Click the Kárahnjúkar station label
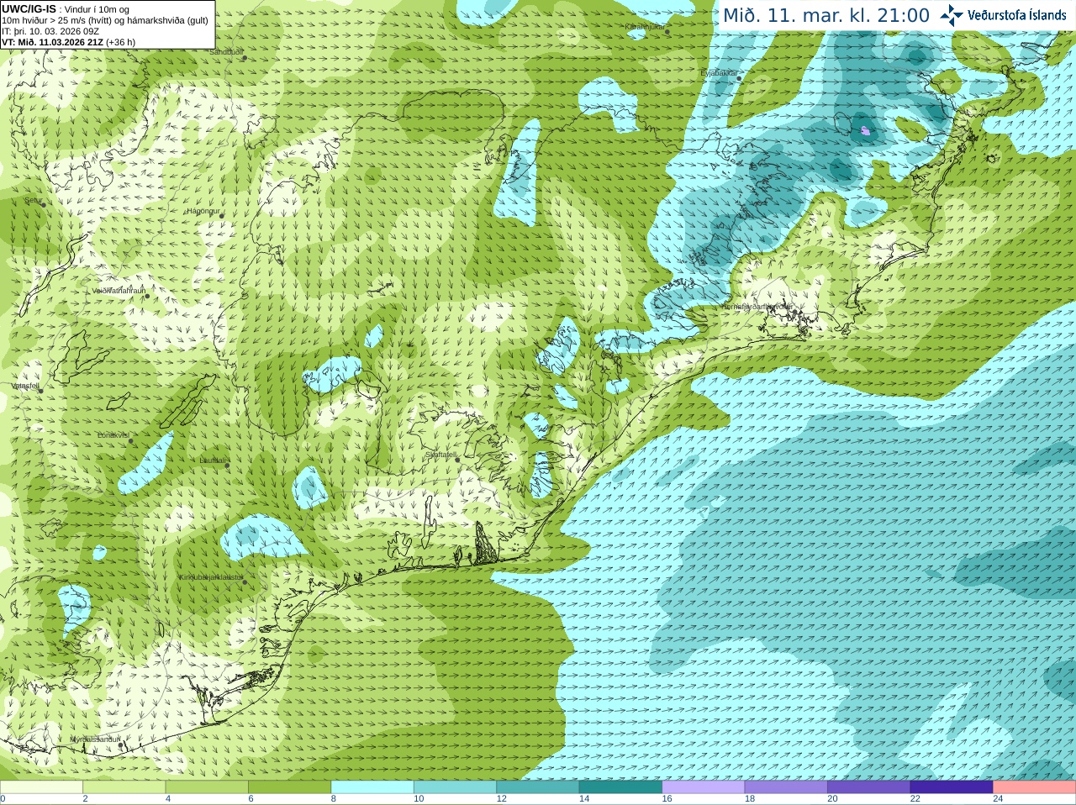The width and height of the screenshot is (1076, 805). point(645,27)
